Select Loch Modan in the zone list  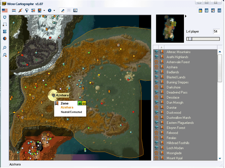point(175,148)
